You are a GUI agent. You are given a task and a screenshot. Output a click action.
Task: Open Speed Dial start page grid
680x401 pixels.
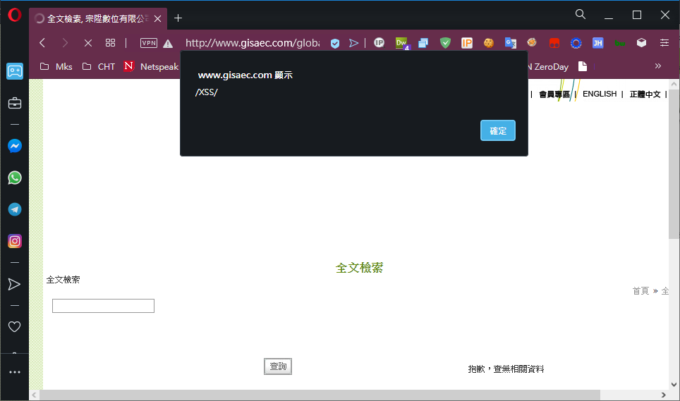pyautogui.click(x=111, y=43)
